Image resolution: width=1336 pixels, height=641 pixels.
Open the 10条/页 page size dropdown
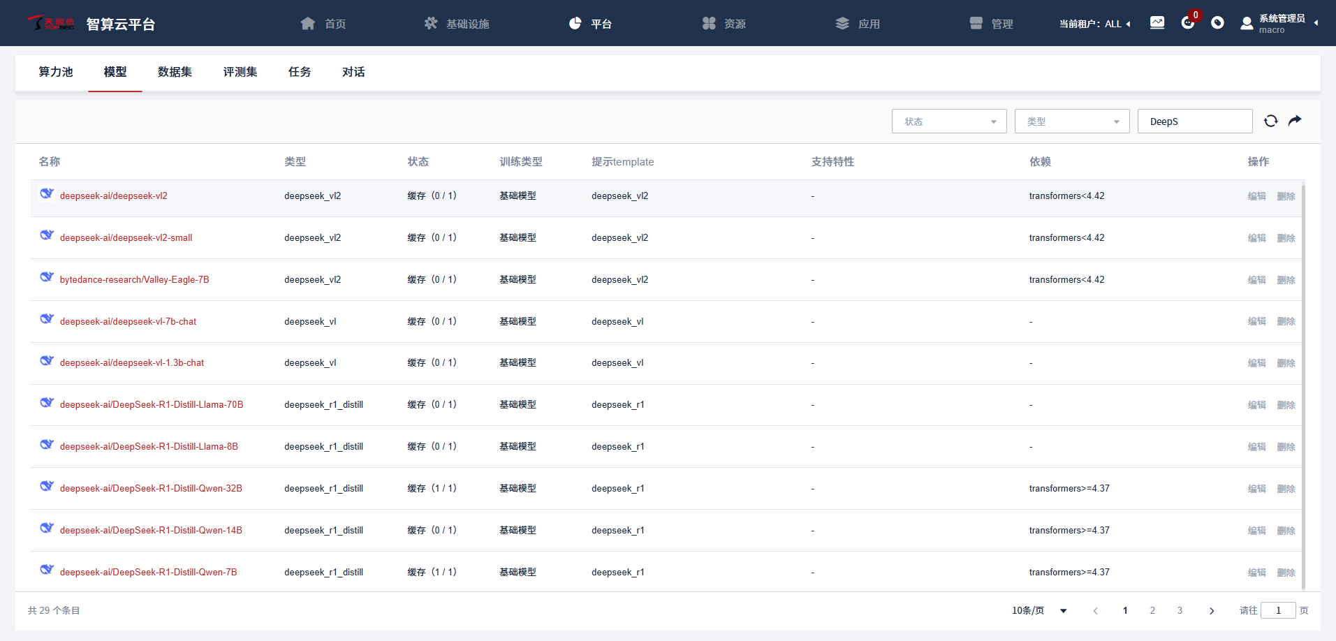click(x=1039, y=611)
